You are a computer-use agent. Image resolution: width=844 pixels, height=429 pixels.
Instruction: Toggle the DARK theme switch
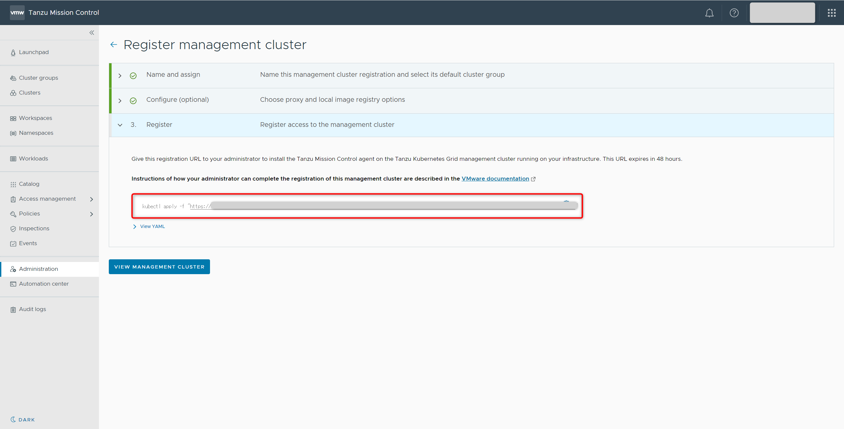tap(23, 419)
